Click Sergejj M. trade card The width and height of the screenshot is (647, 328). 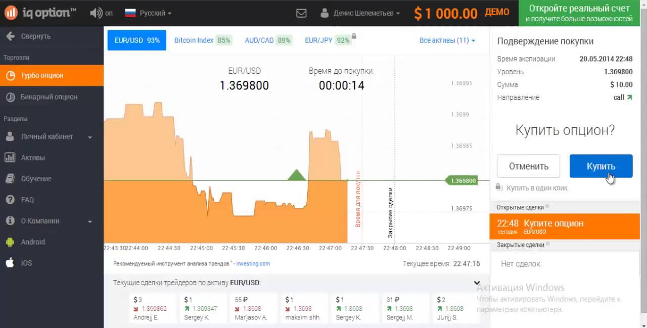[405, 308]
